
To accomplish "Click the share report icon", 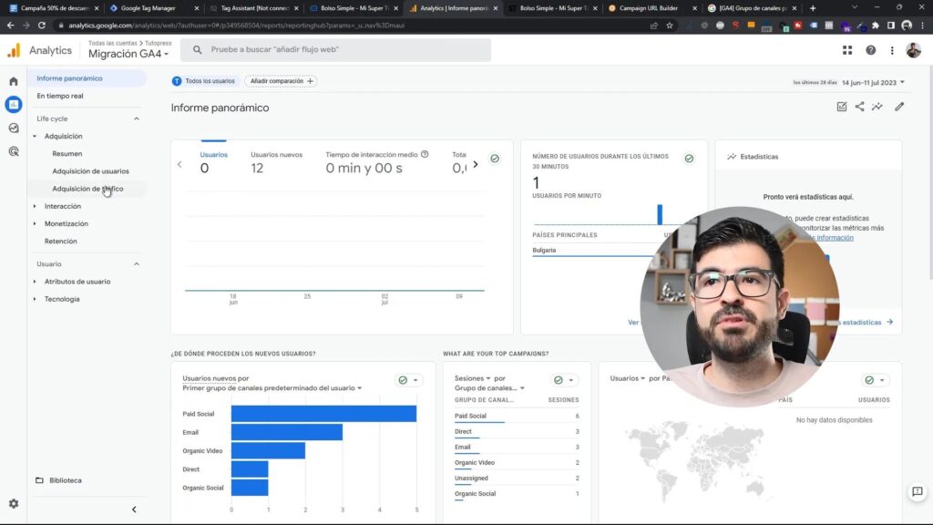I will coord(860,107).
